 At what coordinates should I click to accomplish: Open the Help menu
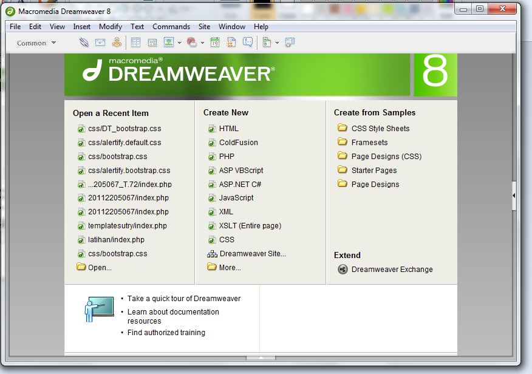tap(261, 27)
